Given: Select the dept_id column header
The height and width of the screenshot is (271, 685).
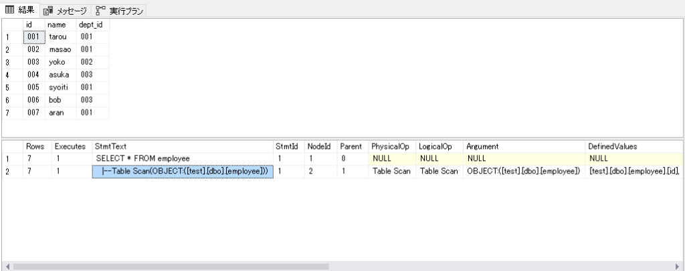Looking at the screenshot, I should [x=92, y=25].
